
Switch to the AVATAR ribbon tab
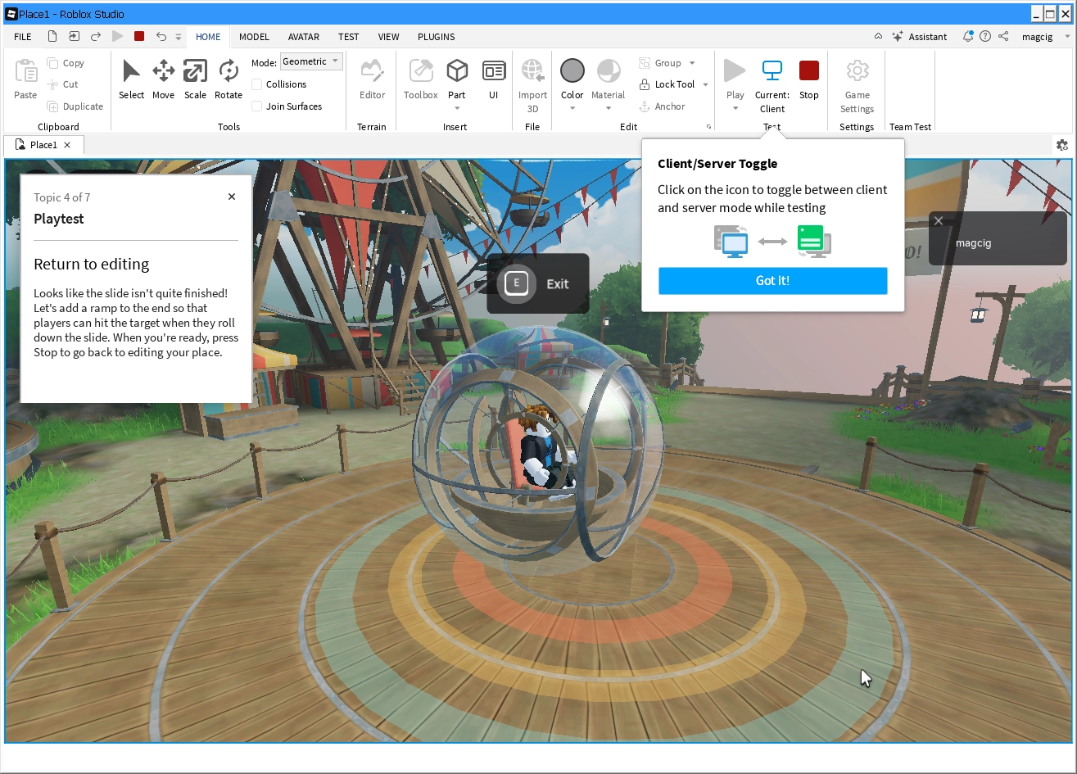pyautogui.click(x=304, y=37)
